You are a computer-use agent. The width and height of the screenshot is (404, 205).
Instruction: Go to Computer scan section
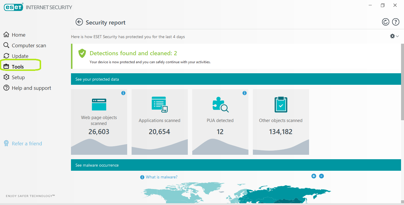click(29, 45)
